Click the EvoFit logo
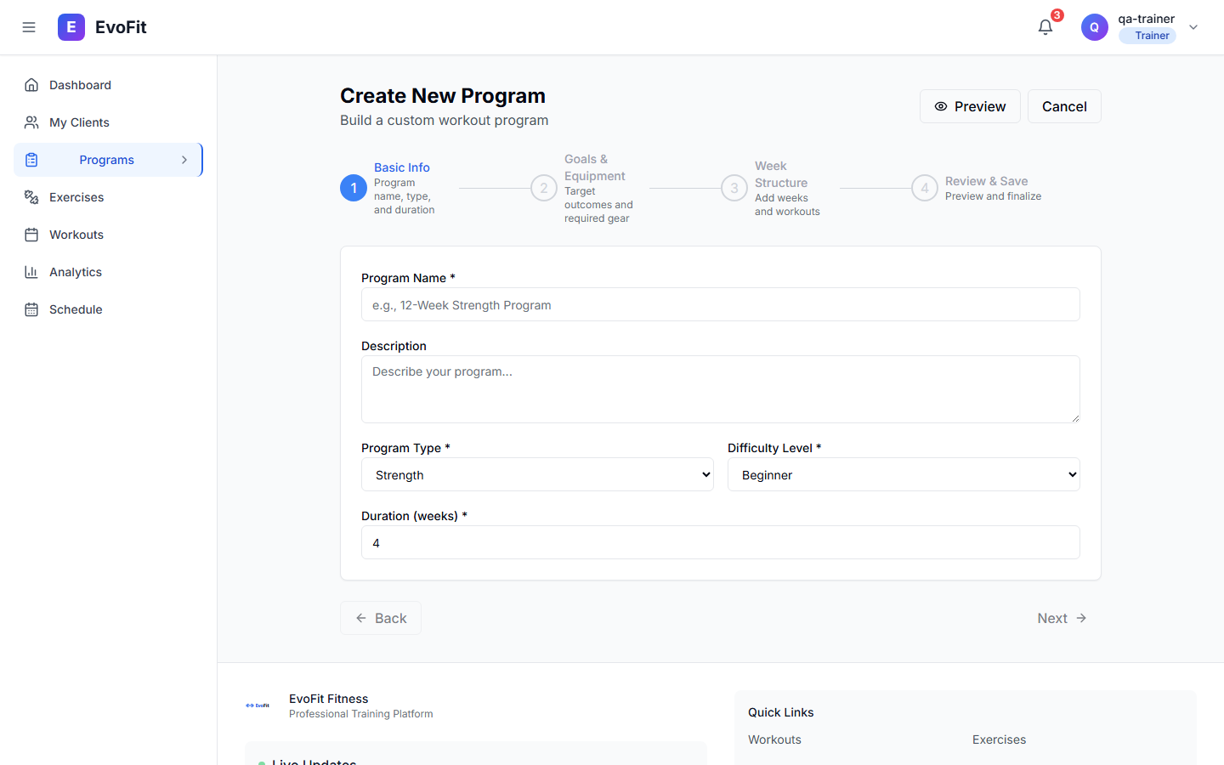The height and width of the screenshot is (765, 1224). pos(71,26)
